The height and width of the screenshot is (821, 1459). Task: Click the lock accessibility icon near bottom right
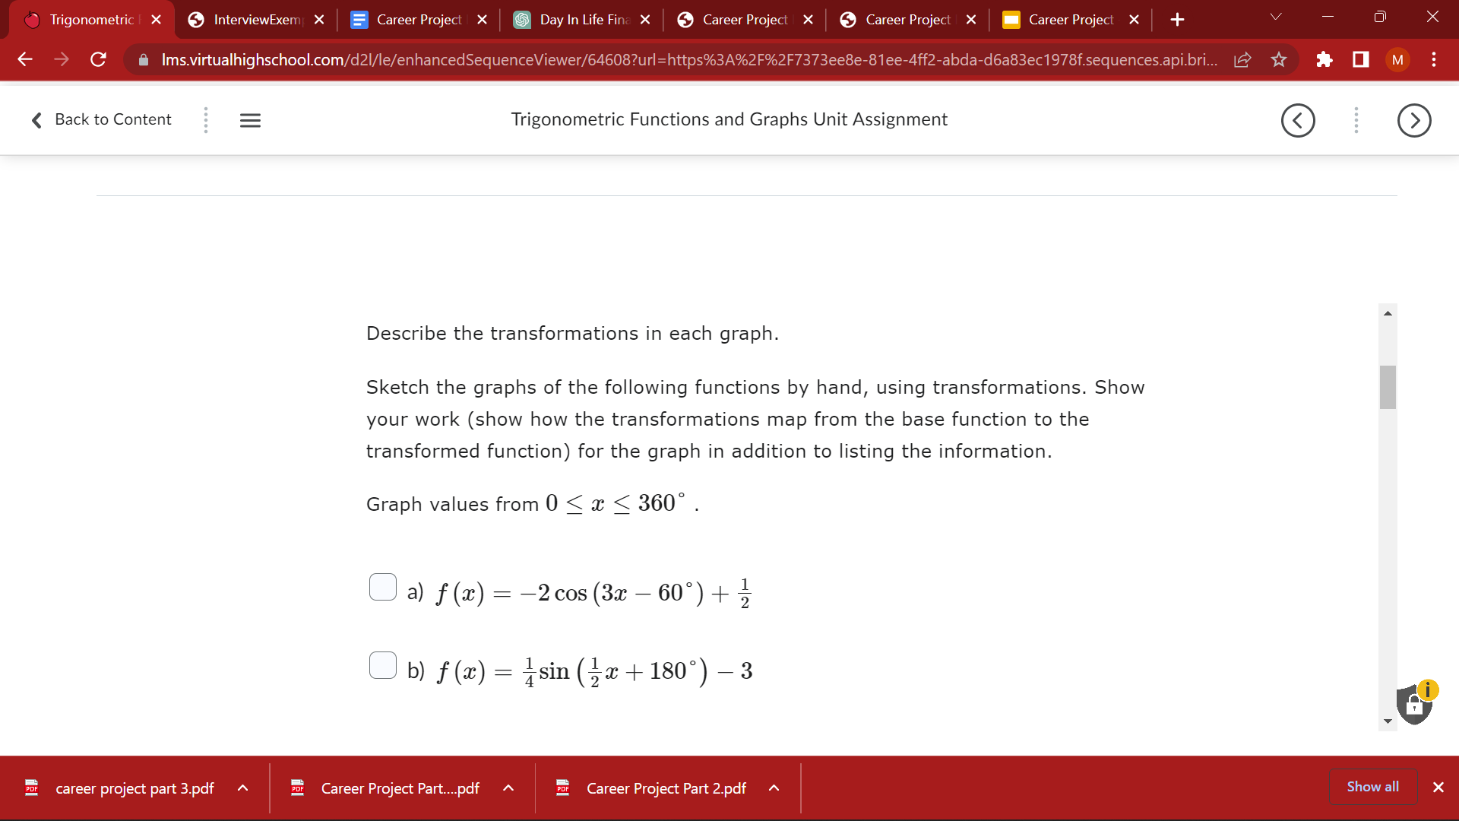[x=1415, y=705]
